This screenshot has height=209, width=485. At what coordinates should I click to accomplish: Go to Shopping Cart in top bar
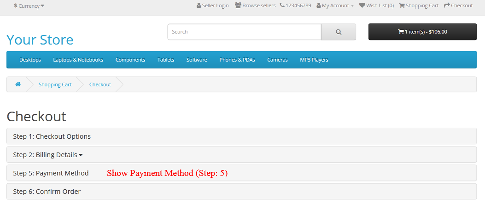(419, 6)
